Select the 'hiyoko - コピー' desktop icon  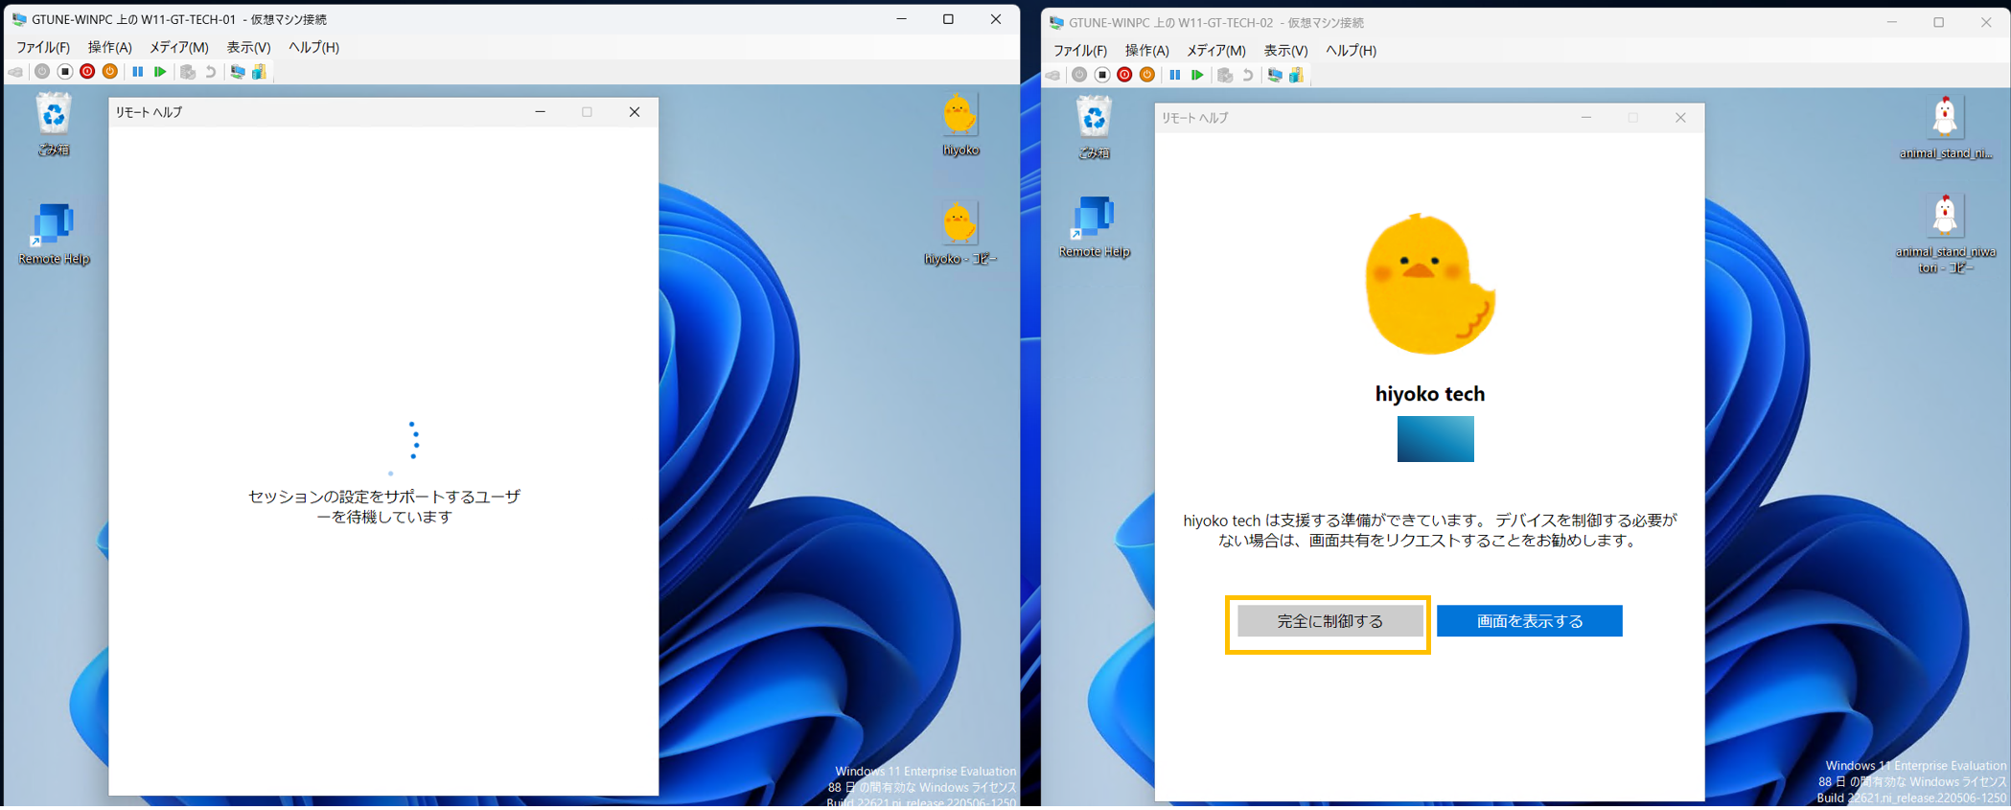959,233
